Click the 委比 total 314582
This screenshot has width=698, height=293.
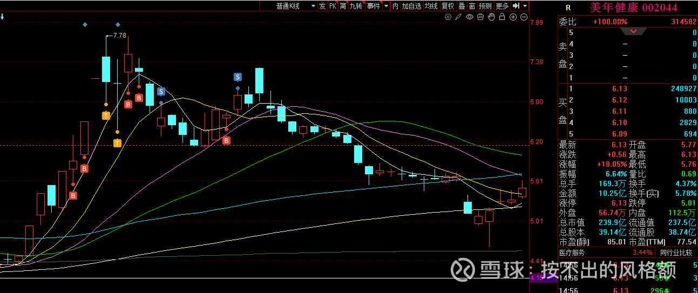(683, 22)
